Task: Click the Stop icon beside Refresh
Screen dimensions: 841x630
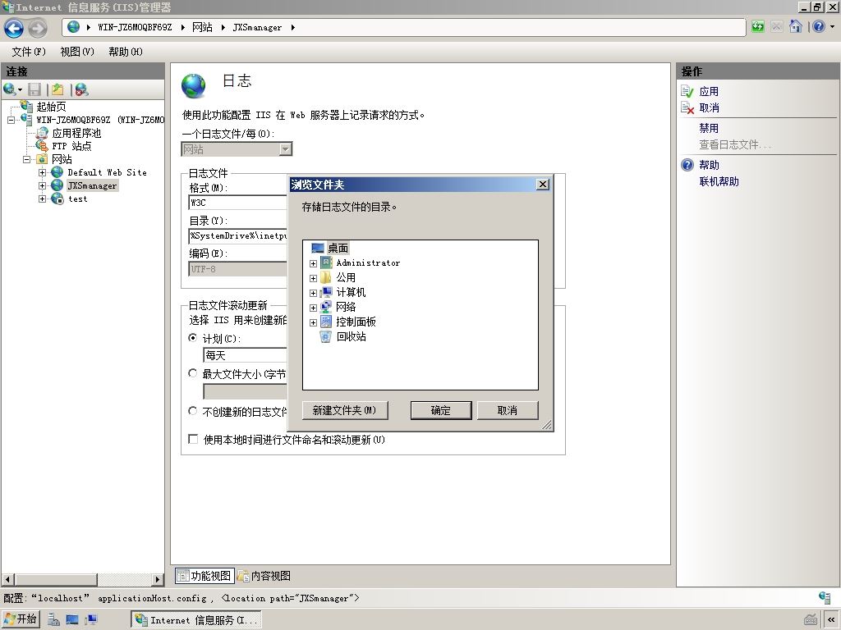Action: (x=777, y=27)
